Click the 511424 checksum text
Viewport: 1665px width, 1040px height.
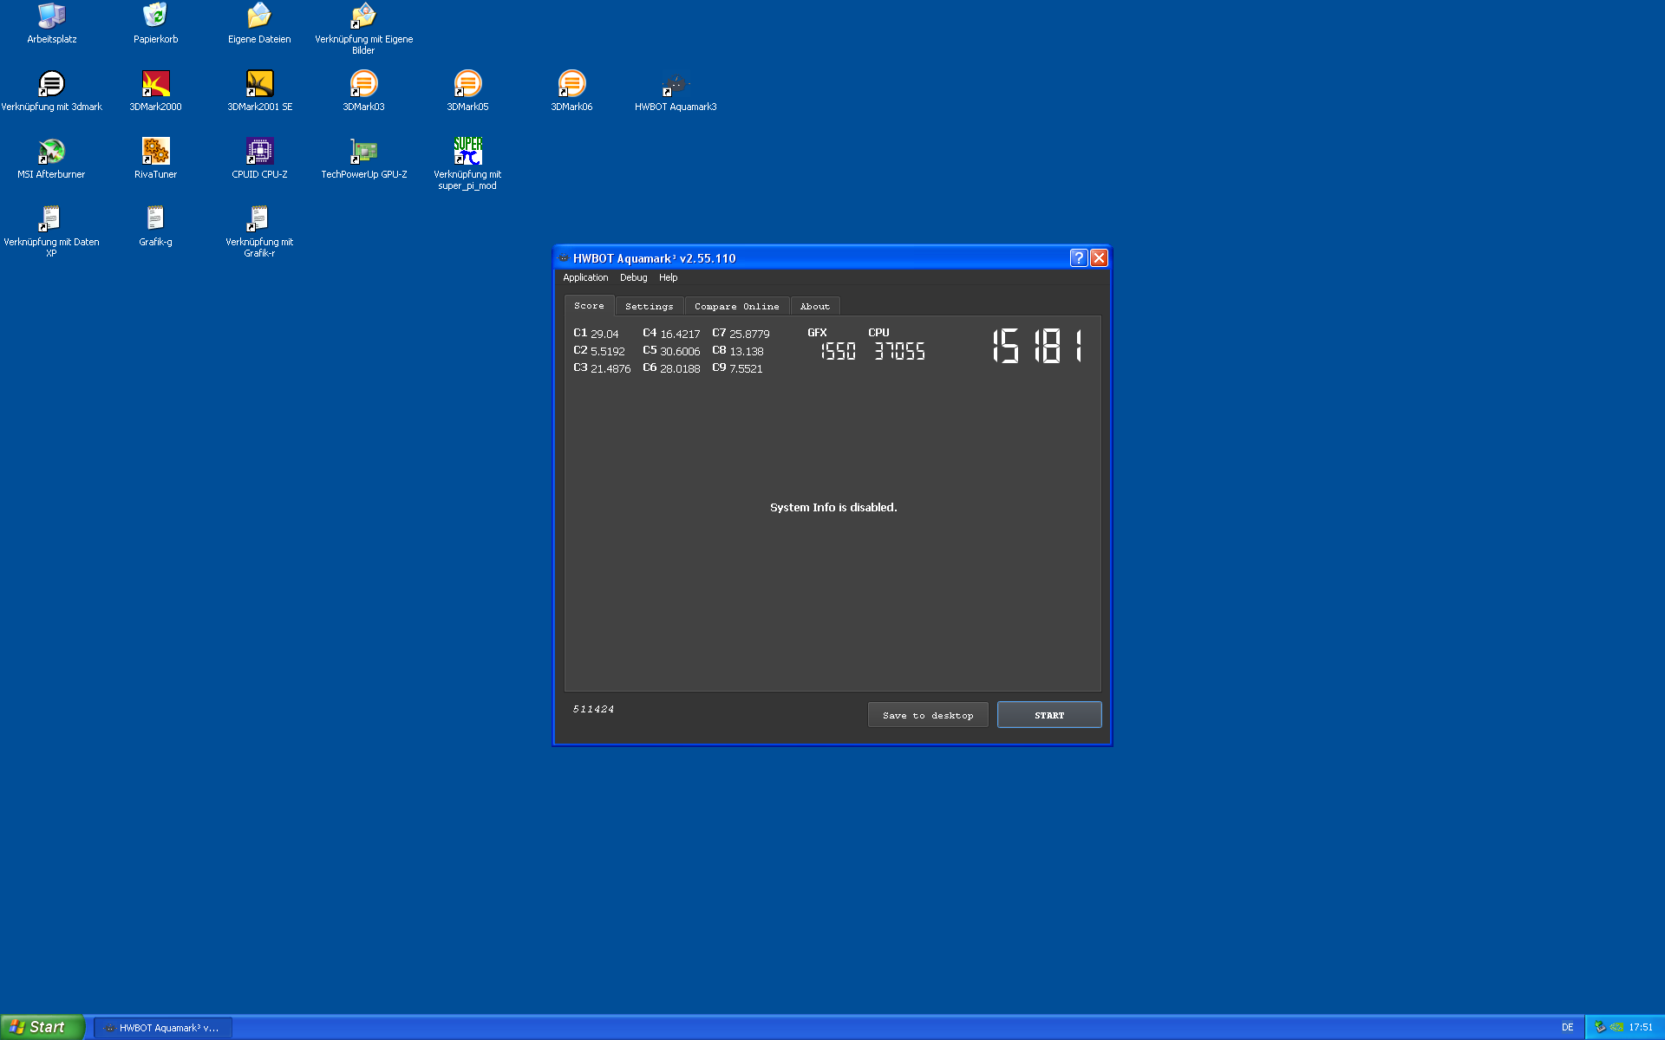tap(593, 709)
